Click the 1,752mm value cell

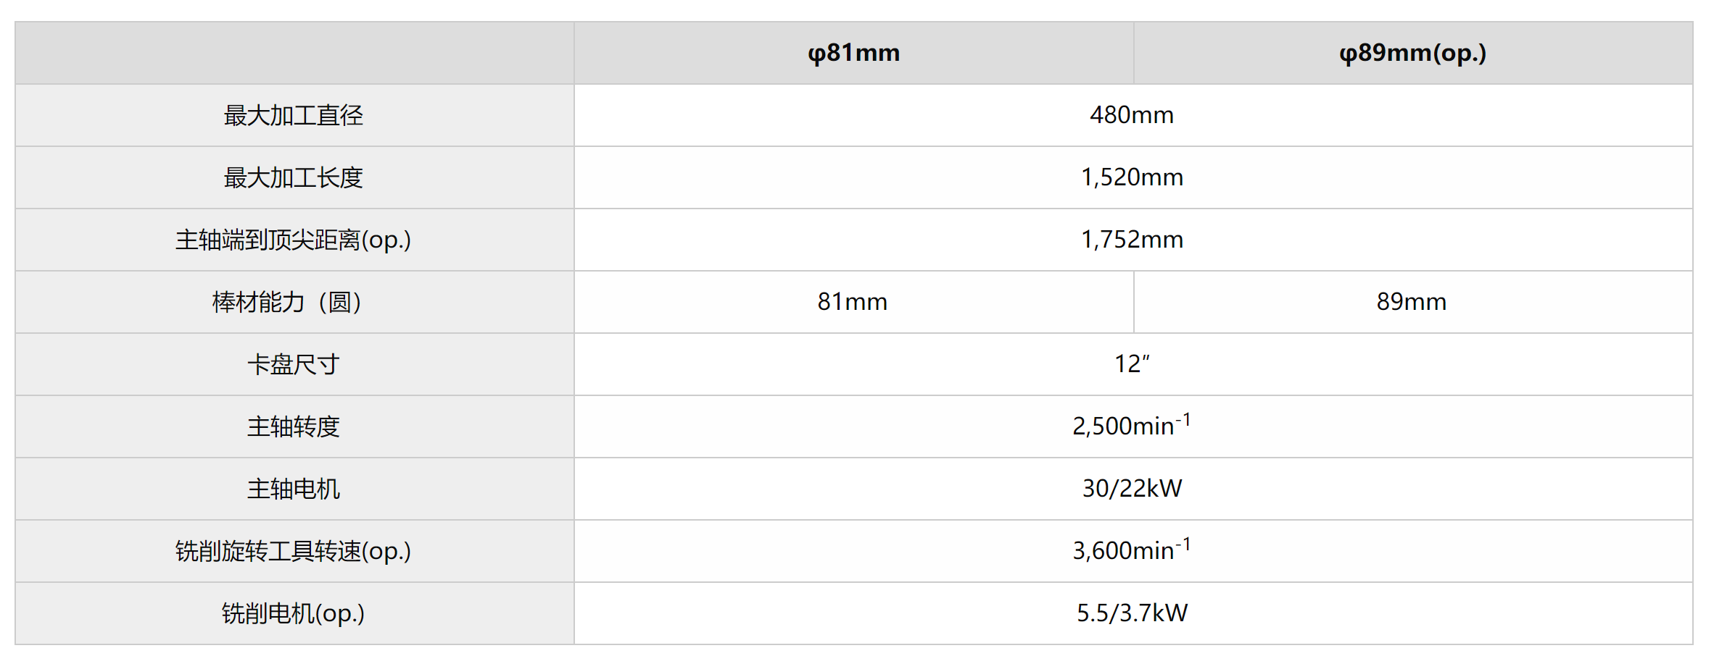tap(1132, 240)
